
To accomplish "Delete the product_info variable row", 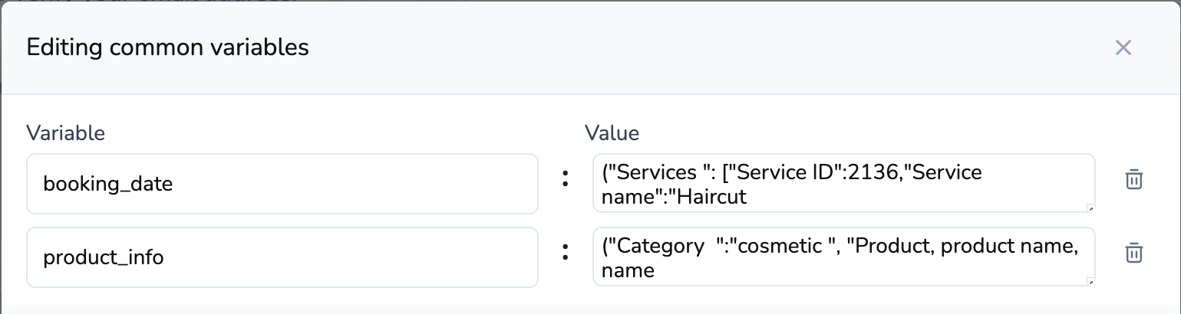I will tap(1133, 253).
